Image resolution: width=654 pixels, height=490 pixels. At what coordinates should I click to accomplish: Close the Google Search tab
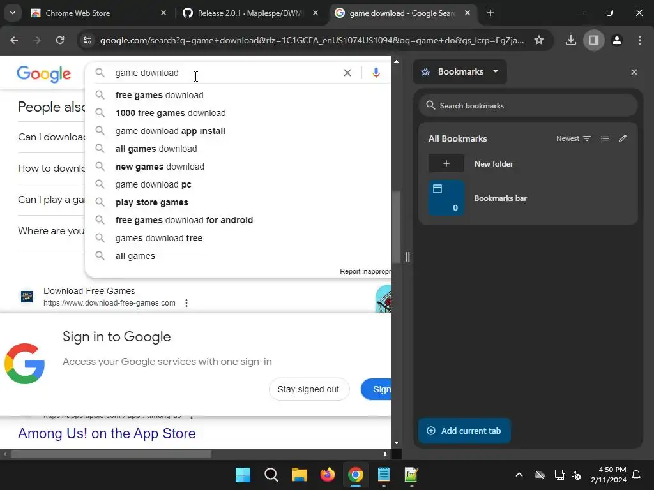pos(468,13)
